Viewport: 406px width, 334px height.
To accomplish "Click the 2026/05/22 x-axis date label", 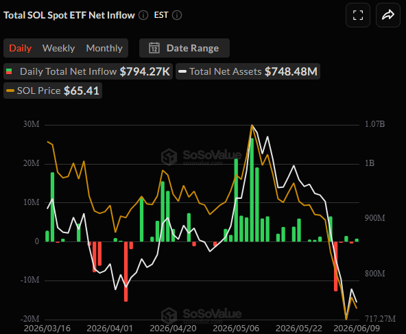I will coord(299,329).
